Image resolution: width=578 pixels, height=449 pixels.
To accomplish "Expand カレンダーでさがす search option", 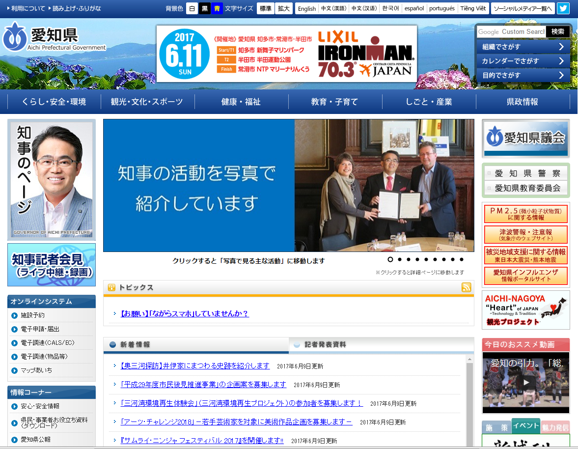I will click(523, 61).
